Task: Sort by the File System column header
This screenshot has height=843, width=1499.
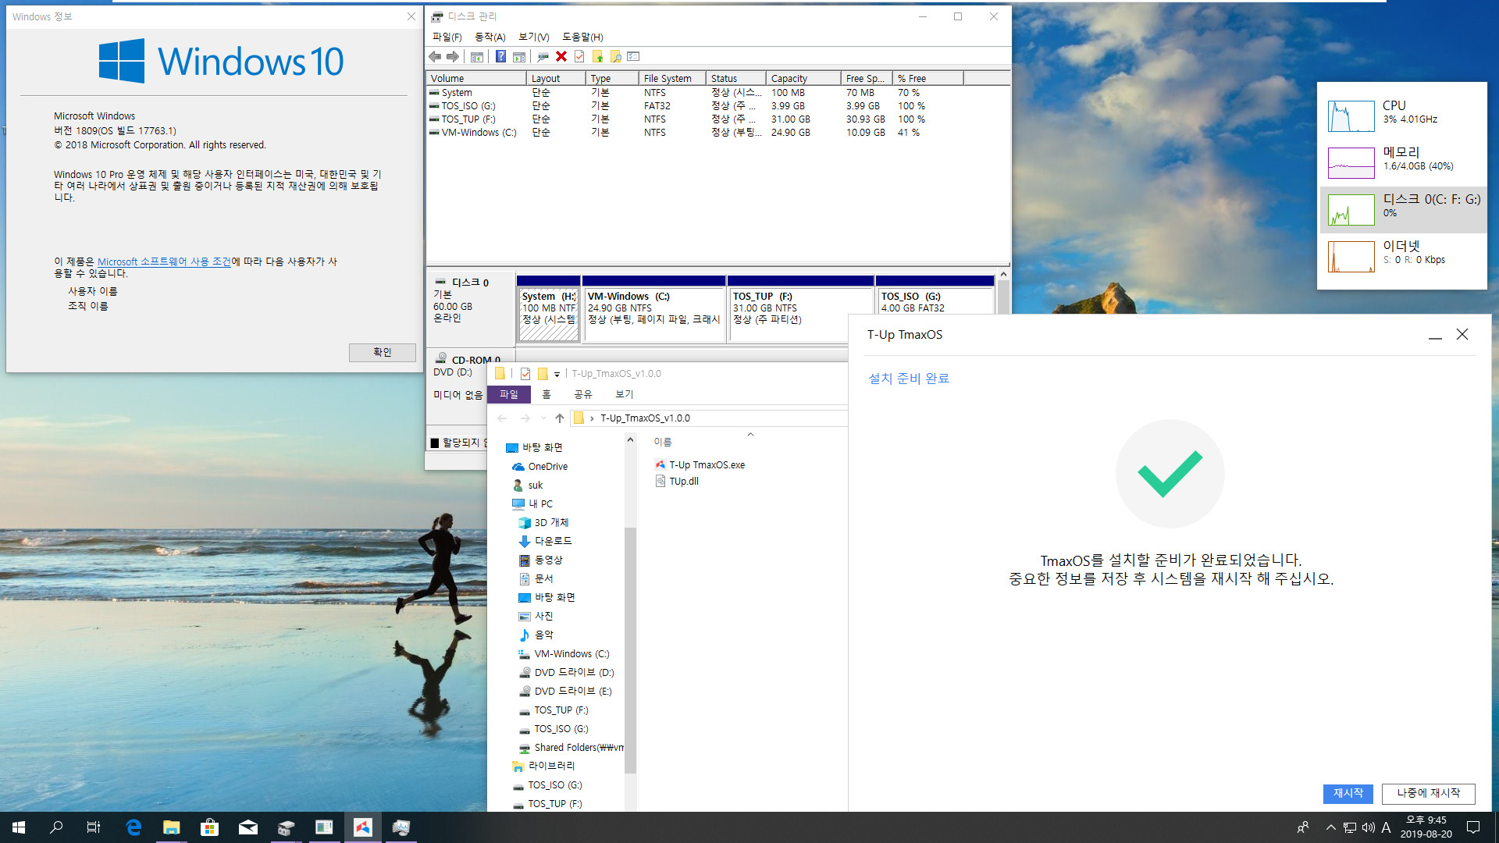Action: coord(672,78)
